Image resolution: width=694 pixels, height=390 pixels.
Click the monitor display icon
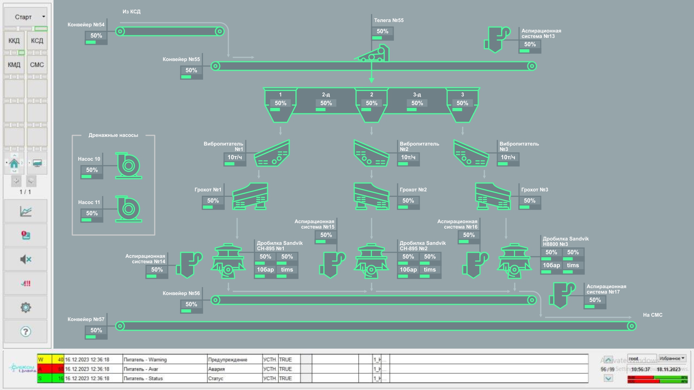click(37, 163)
